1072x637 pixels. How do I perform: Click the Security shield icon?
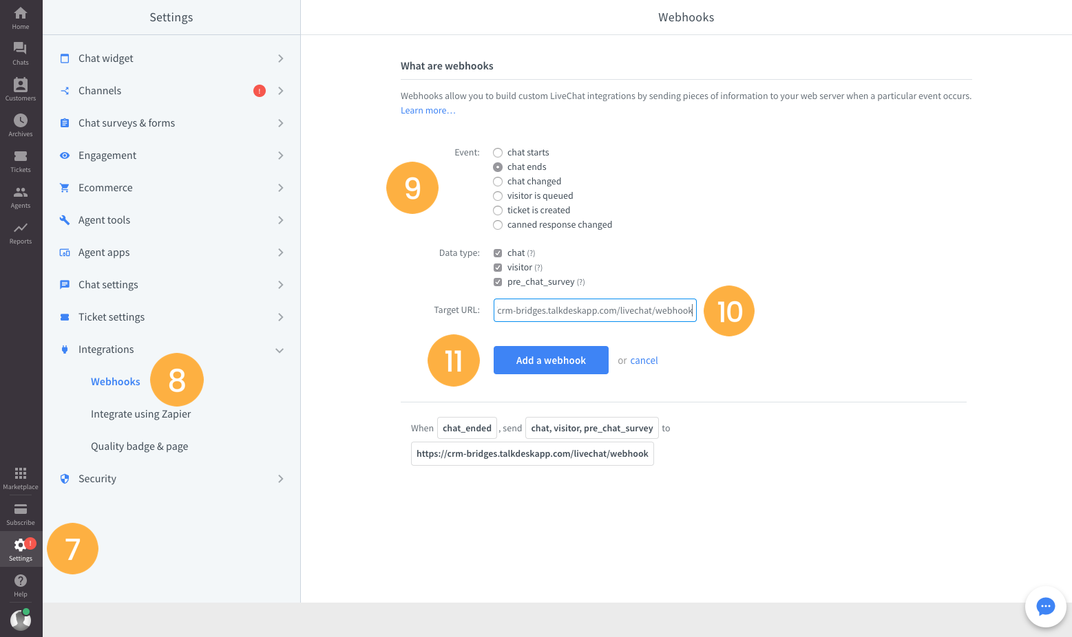click(65, 479)
